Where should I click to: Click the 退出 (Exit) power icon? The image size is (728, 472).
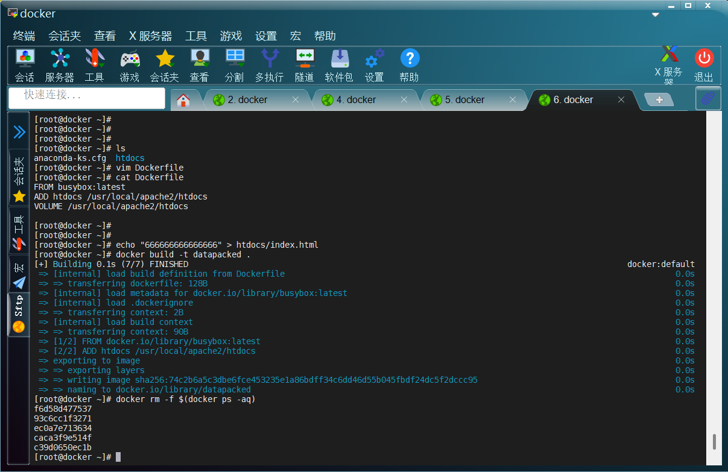703,65
